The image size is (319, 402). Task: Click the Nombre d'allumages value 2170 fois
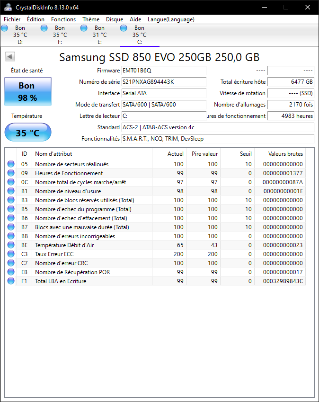click(291, 104)
